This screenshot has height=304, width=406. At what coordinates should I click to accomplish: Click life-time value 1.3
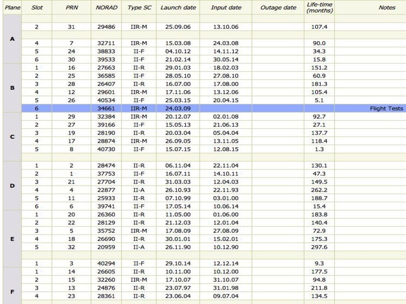(x=319, y=149)
